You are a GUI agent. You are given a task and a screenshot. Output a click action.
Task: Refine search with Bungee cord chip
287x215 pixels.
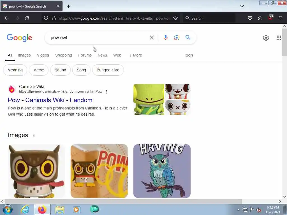tap(108, 70)
